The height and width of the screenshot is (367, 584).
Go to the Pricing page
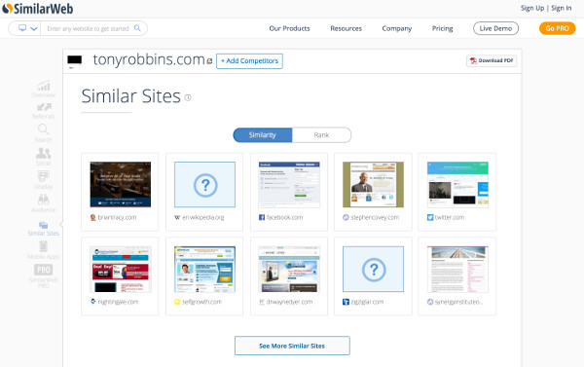(443, 28)
